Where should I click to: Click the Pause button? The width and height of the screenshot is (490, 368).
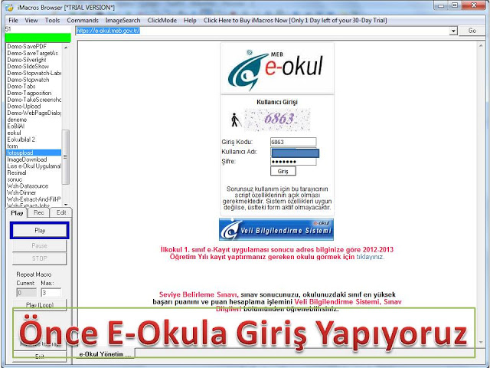click(39, 245)
